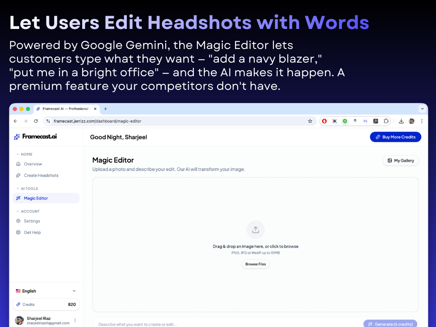436x327 pixels.
Task: Open the English language dropdown
Action: pyautogui.click(x=46, y=291)
